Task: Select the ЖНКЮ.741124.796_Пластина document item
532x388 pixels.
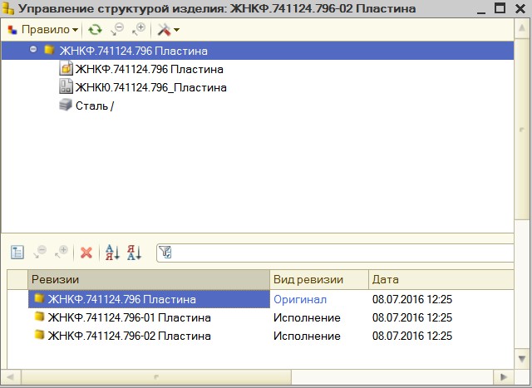Action: pos(150,87)
